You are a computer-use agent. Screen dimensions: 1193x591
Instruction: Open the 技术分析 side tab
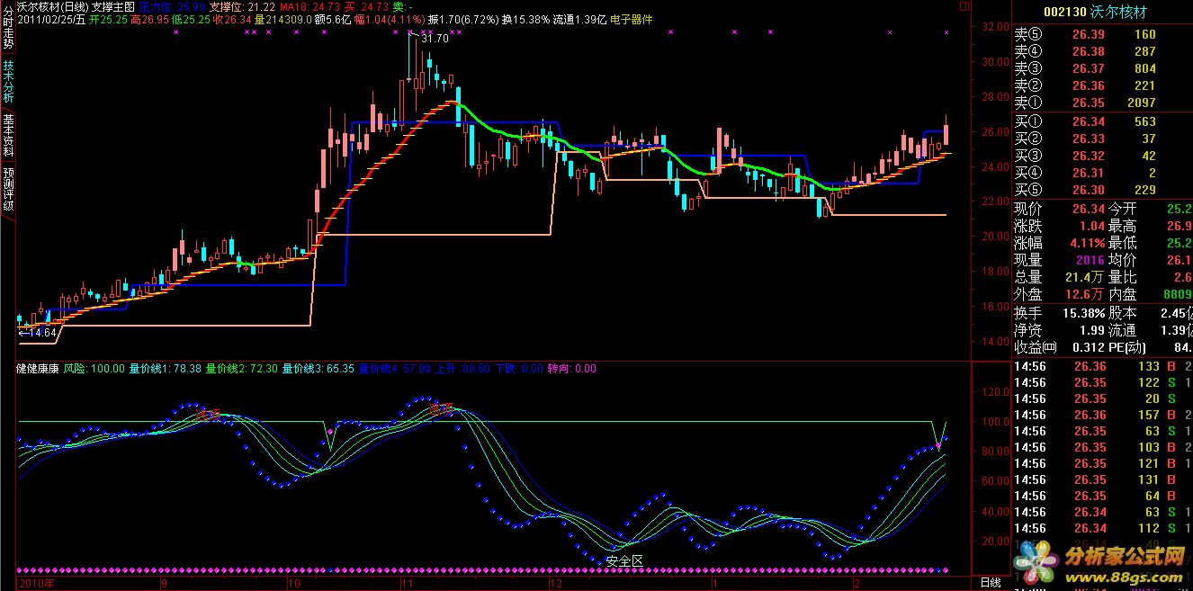click(8, 82)
